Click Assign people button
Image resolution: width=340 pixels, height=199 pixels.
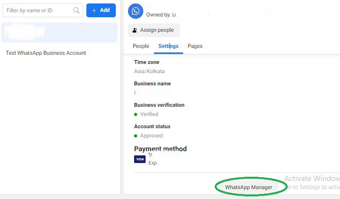coord(154,30)
